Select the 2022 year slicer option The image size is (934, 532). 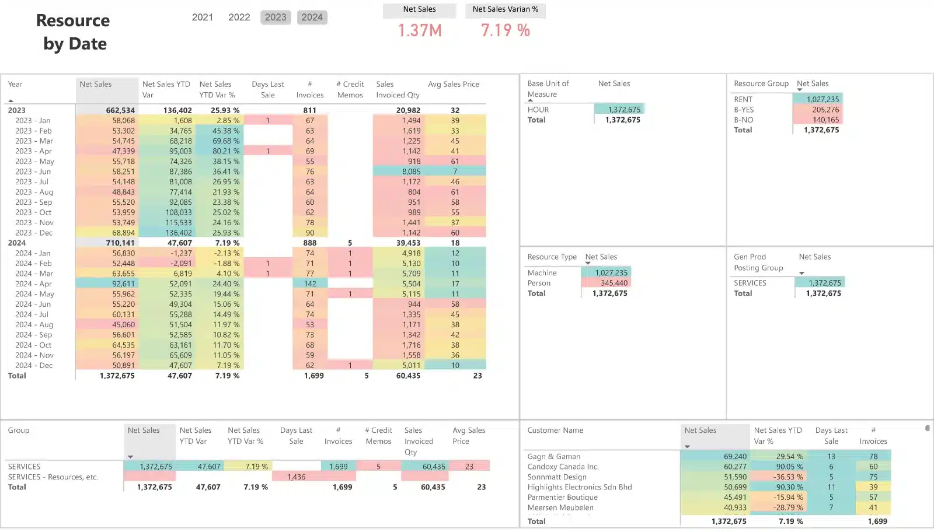tap(239, 17)
